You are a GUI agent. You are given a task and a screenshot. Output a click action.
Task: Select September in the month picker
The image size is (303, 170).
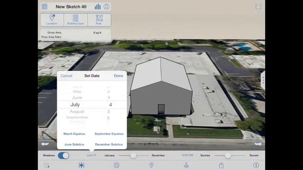click(x=77, y=117)
